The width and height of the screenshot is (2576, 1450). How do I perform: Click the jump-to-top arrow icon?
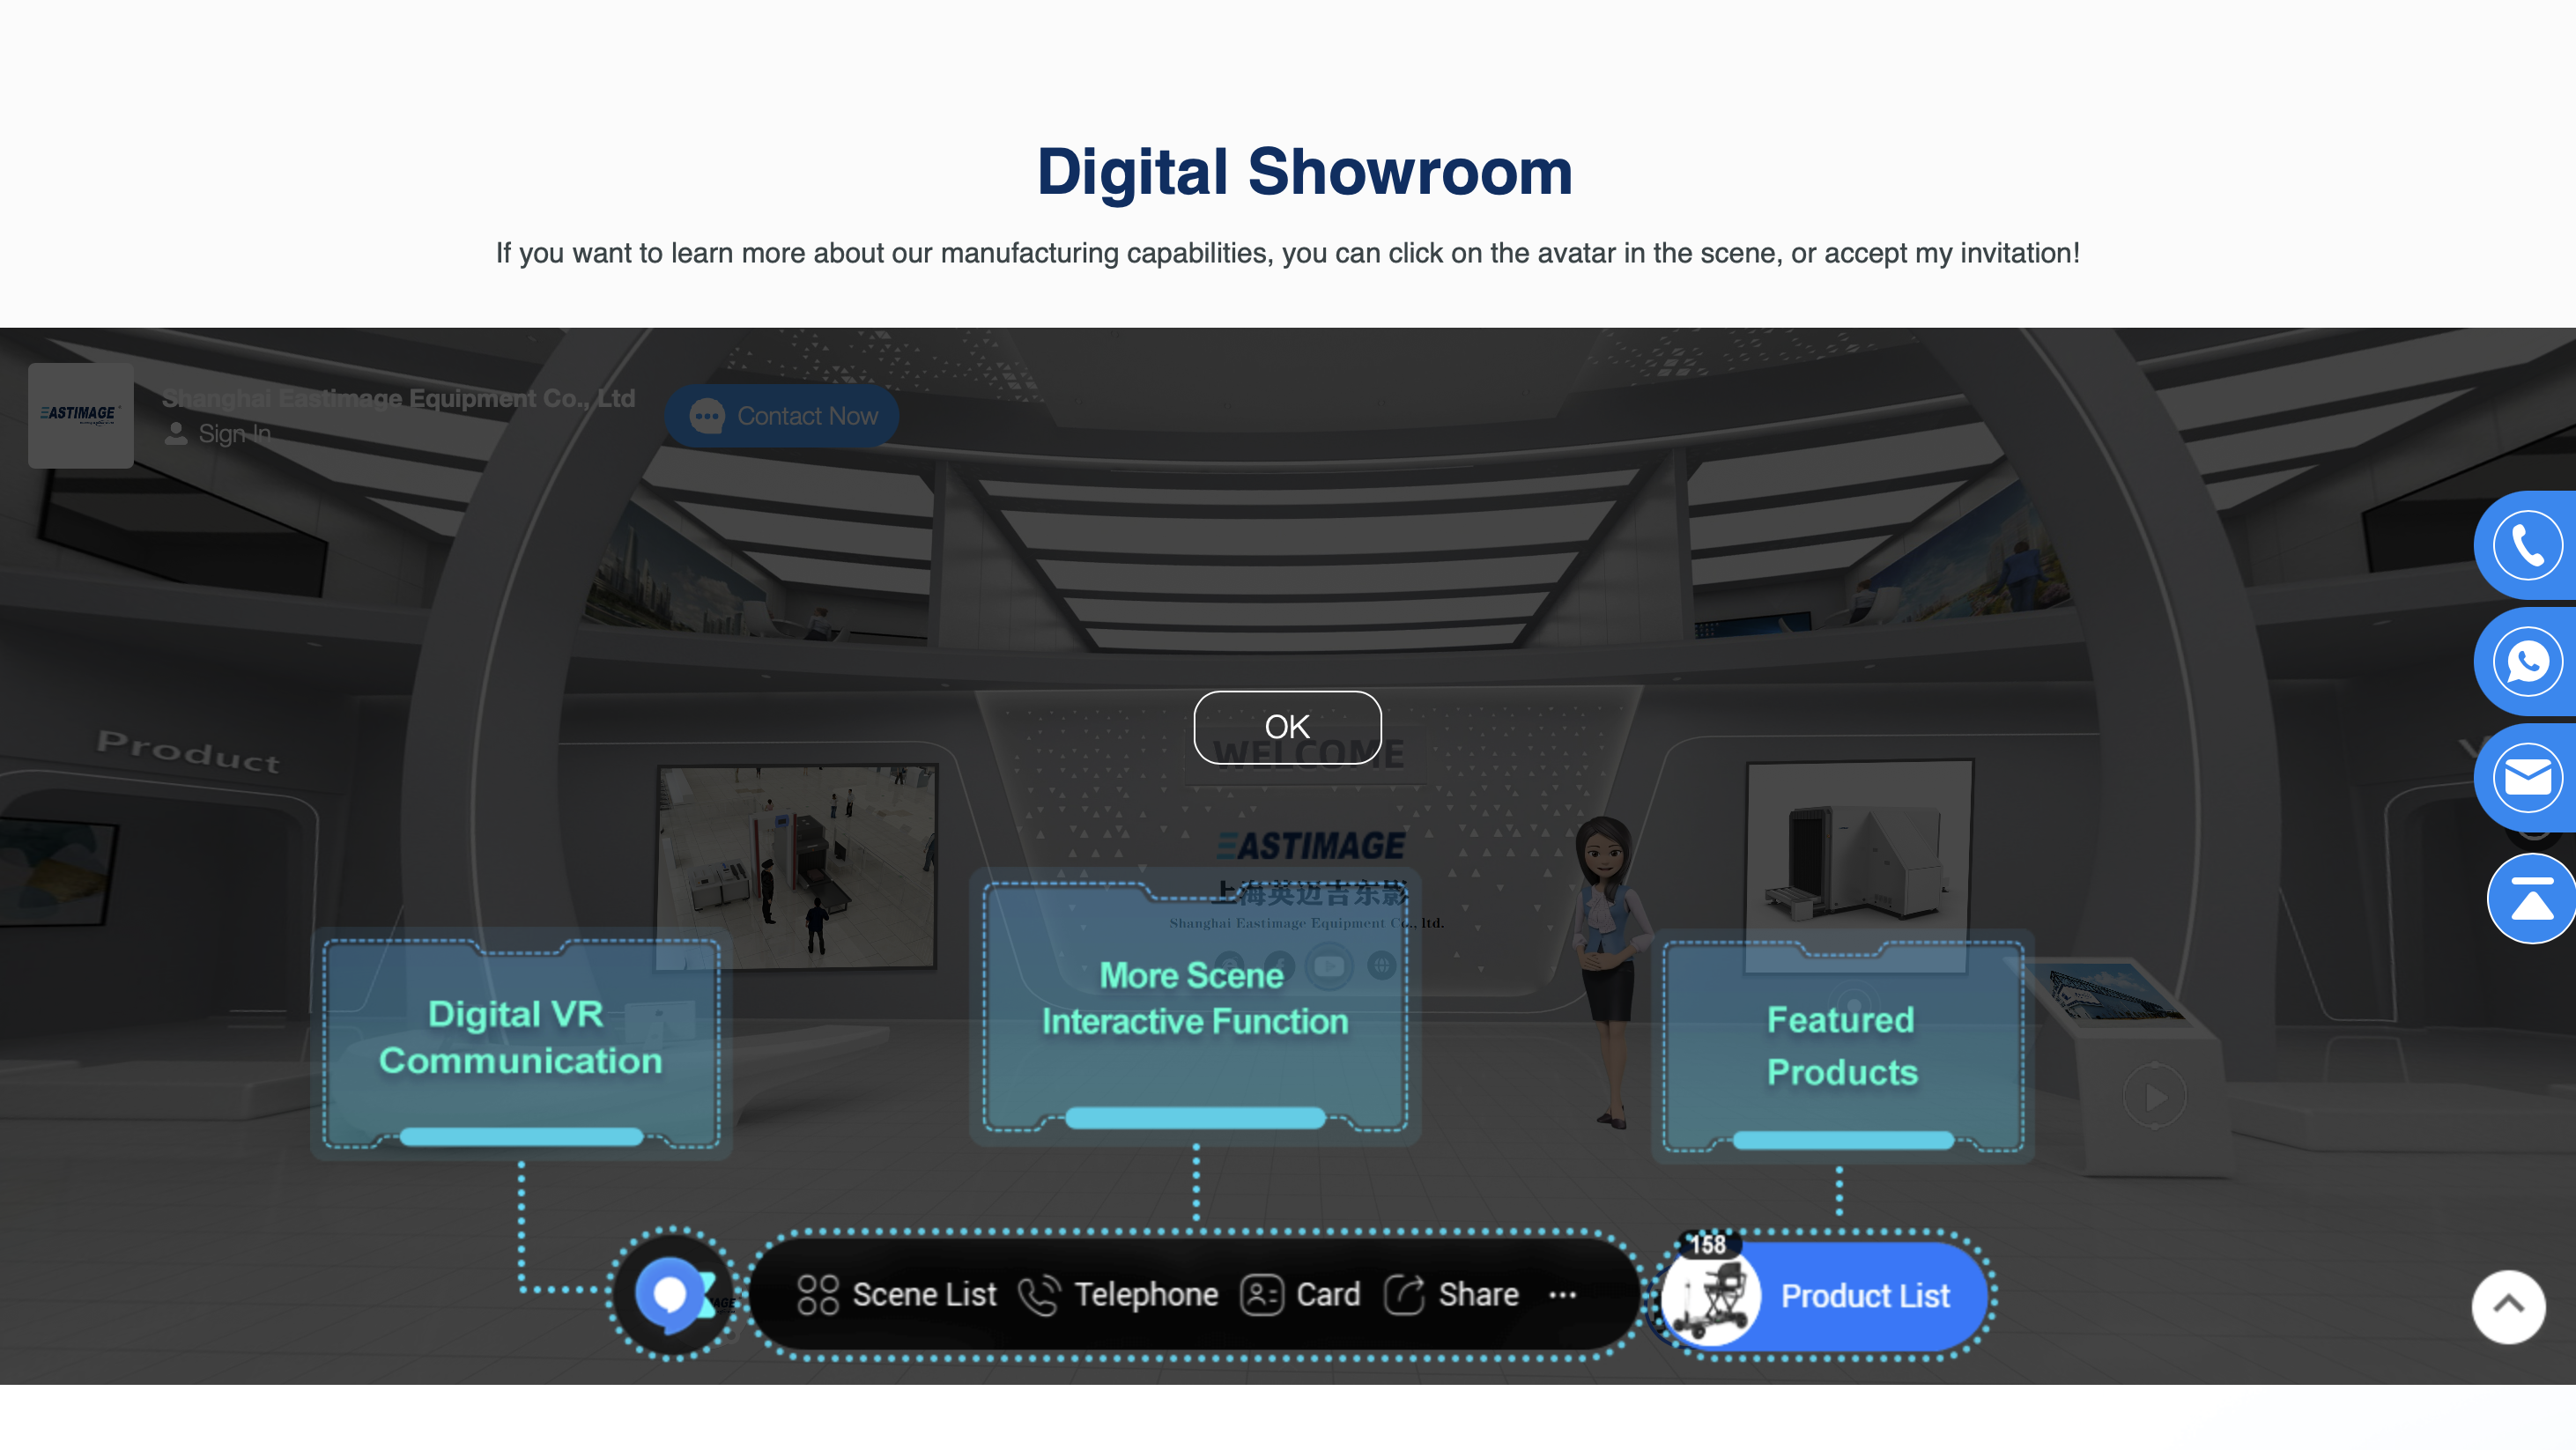(x=2531, y=898)
